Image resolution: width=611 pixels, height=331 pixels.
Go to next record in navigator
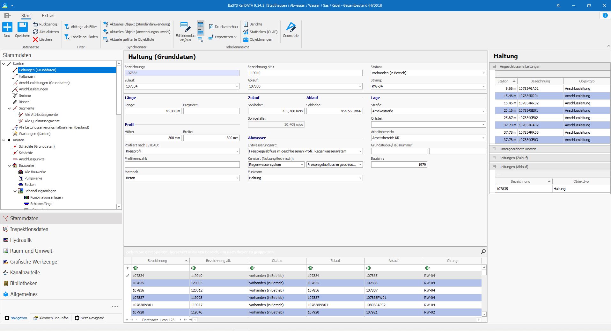180,320
